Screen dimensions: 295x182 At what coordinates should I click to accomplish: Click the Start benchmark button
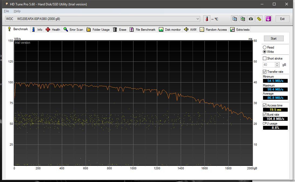click(x=274, y=38)
